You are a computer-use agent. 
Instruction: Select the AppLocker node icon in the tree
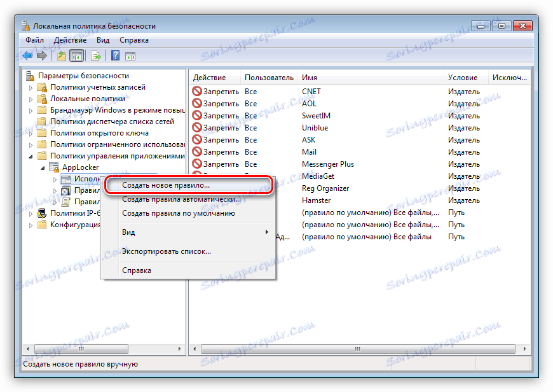[53, 167]
